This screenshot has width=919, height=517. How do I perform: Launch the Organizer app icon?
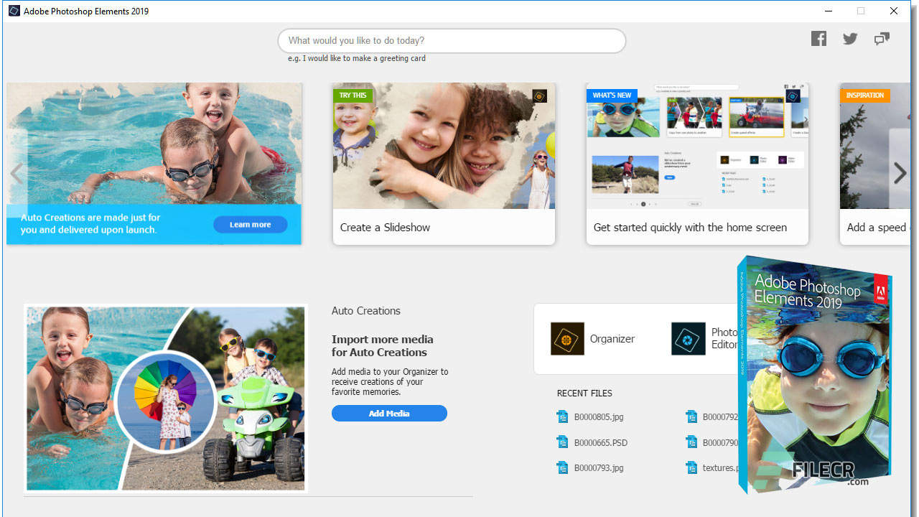click(x=567, y=339)
